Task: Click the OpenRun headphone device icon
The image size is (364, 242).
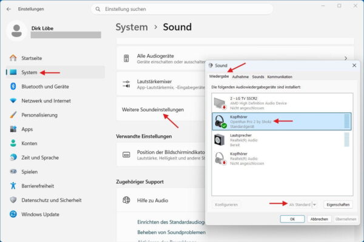Action: click(x=220, y=121)
